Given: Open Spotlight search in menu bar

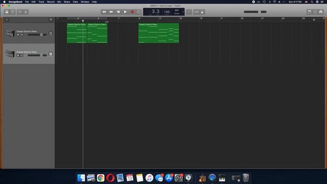Looking at the screenshot, I should tap(312, 2).
